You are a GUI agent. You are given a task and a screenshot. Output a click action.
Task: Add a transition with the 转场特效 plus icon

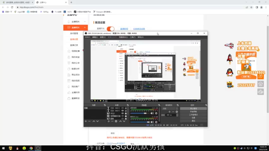coord(169,112)
